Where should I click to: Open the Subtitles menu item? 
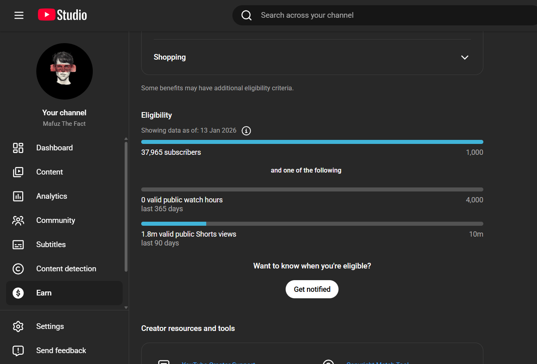51,245
